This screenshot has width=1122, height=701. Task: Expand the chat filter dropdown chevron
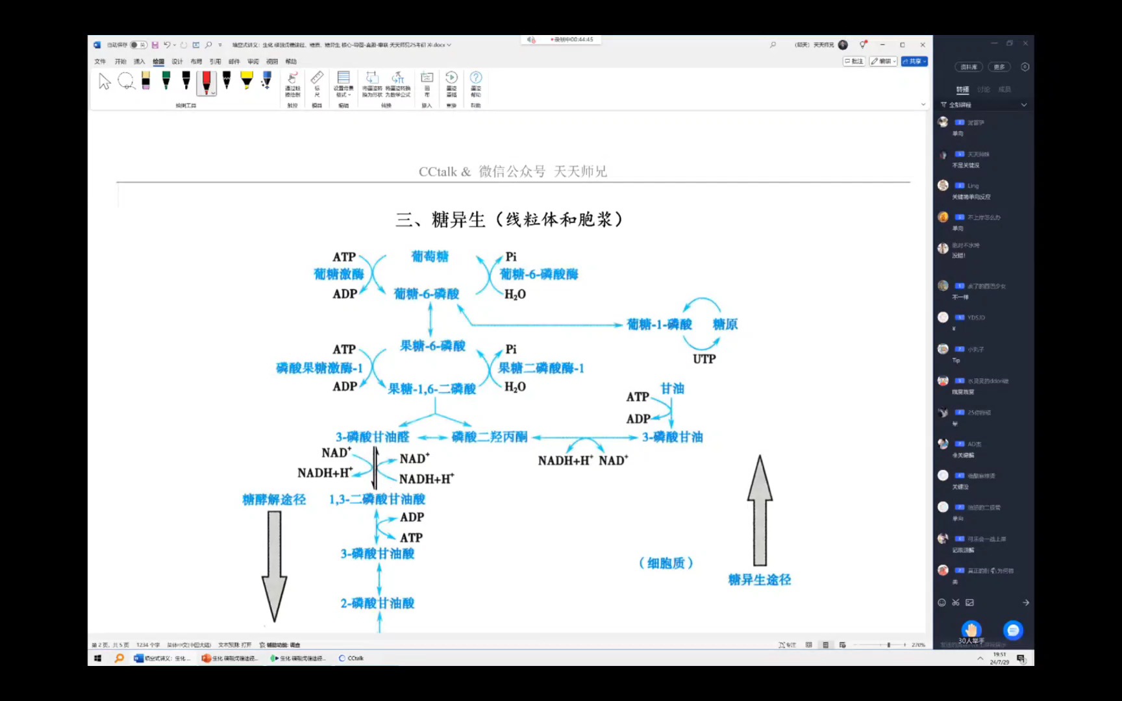[1024, 105]
